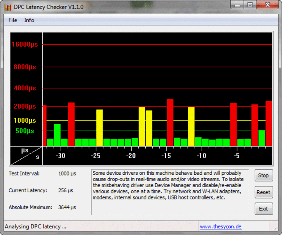282x235 pixels.
Task: Open the Info menu
Action: click(29, 20)
